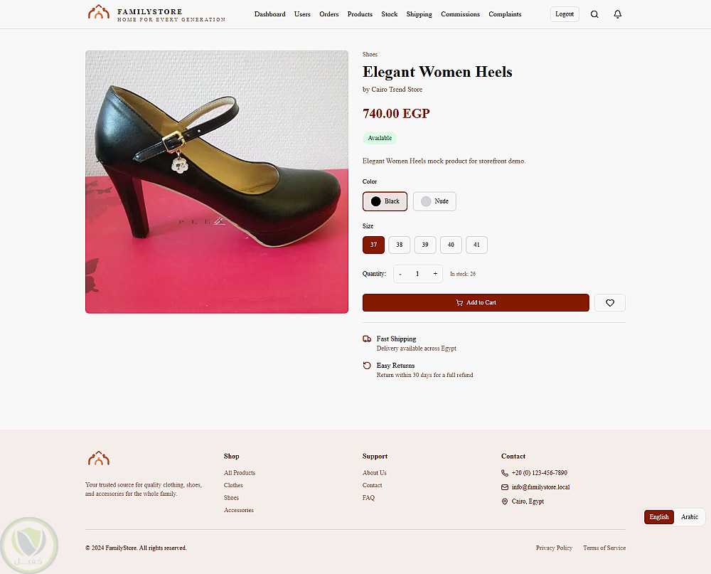The width and height of the screenshot is (711, 574).
Task: Click the email envelope icon in footer
Action: tap(504, 487)
